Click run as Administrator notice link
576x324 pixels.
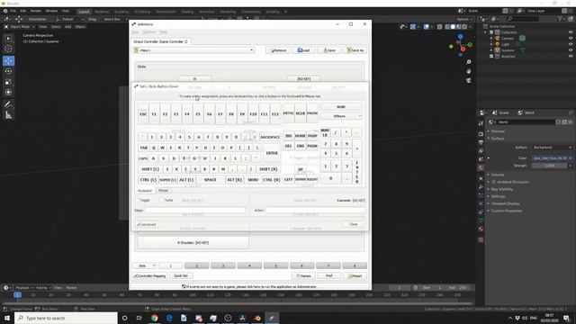pos(250,286)
